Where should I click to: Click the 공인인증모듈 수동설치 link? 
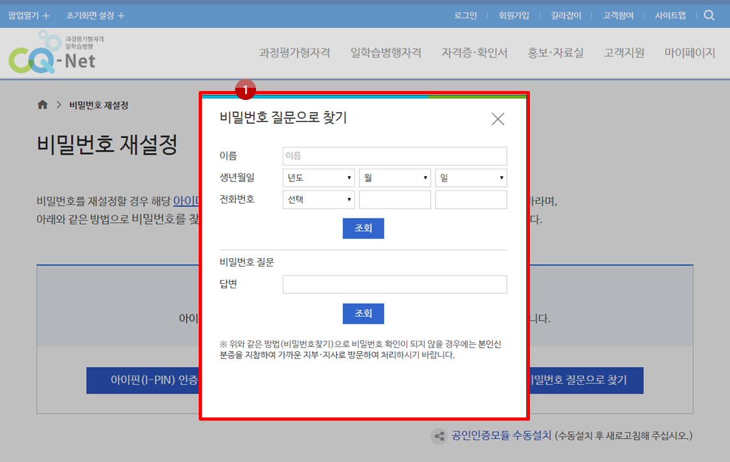coord(501,435)
